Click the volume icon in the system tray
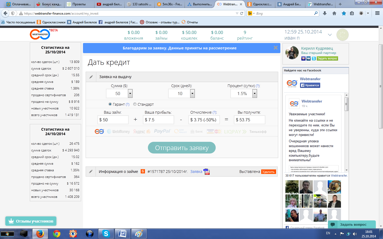This screenshot has height=239, width=383. tap(355, 234)
